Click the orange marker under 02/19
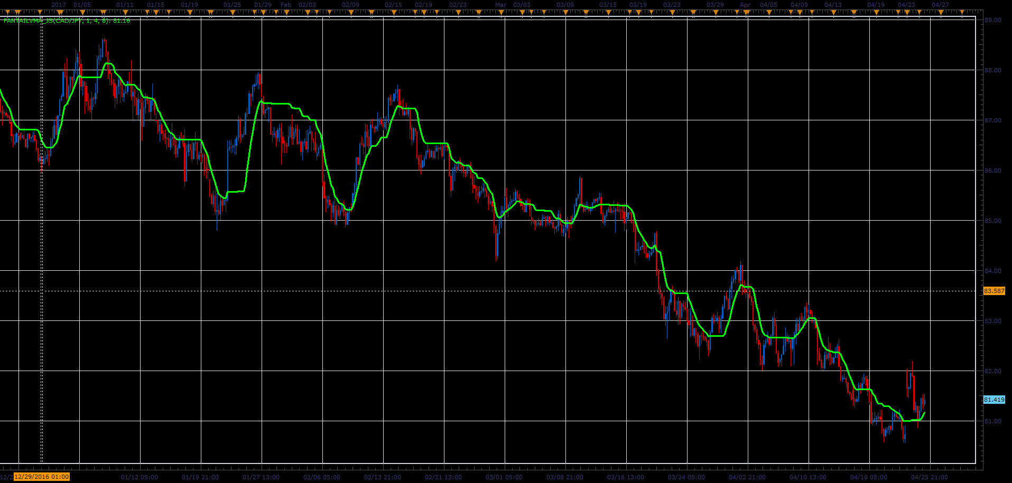The height and width of the screenshot is (483, 1012). [x=423, y=12]
